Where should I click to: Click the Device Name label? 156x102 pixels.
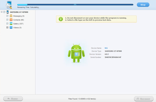pyautogui.click(x=96, y=48)
